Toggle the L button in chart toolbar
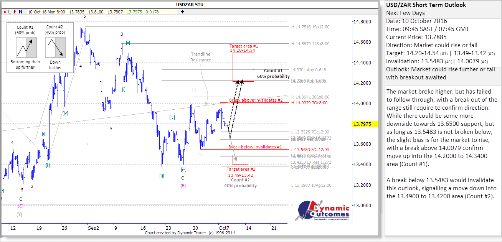The image size is (502, 242). click(9, 12)
